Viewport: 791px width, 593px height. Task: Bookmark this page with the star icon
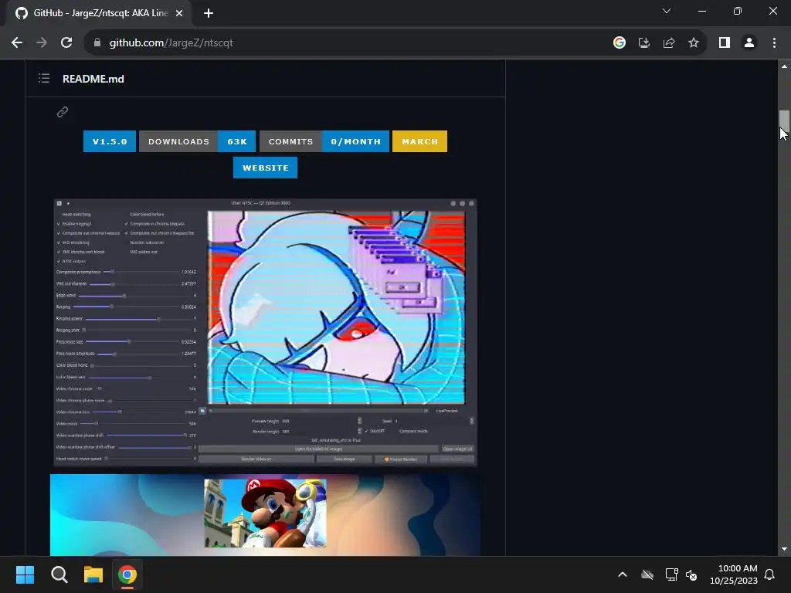click(x=694, y=43)
